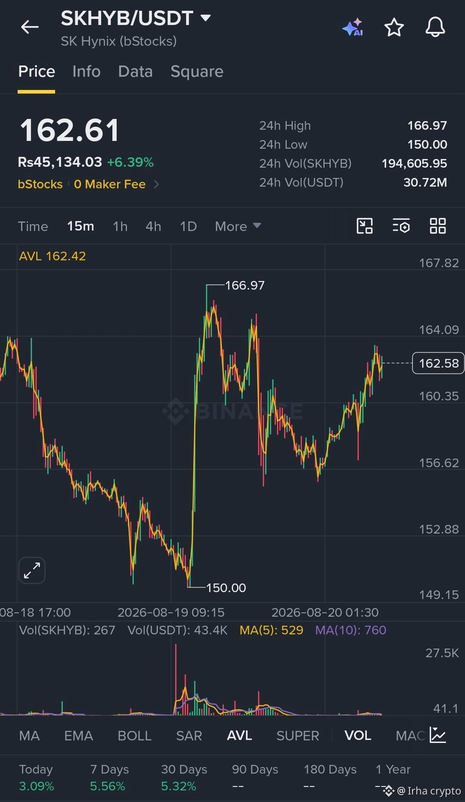The height and width of the screenshot is (802, 465).
Task: Click the 24h Low value 150.00
Action: coord(427,144)
